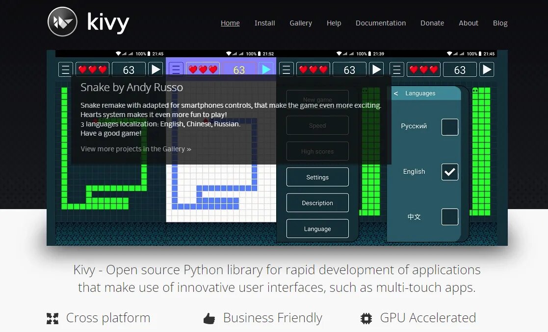Open the Blog nav link
Image resolution: width=548 pixels, height=332 pixels.
pos(500,23)
